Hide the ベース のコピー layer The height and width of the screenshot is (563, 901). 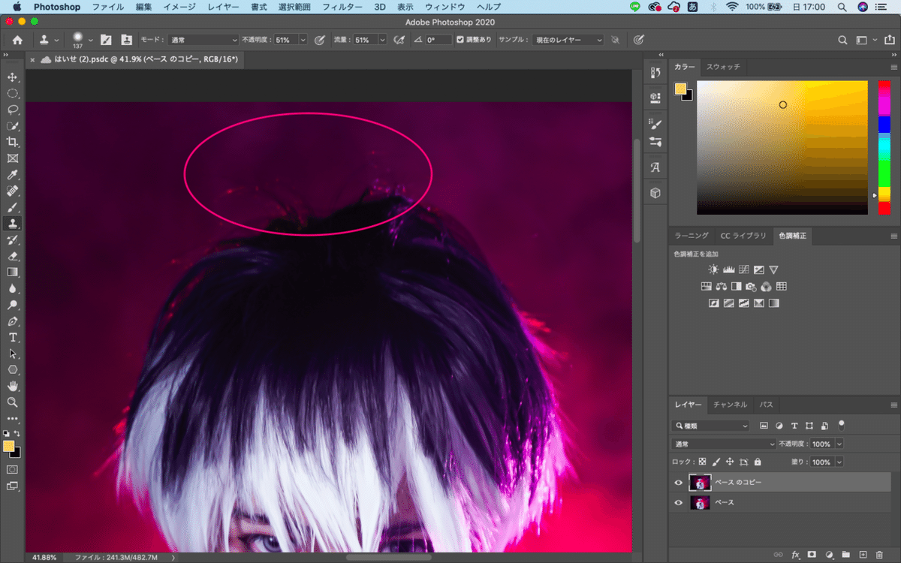(679, 483)
